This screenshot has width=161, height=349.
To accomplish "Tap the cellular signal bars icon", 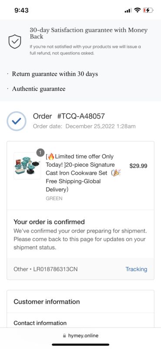I will click(x=128, y=10).
